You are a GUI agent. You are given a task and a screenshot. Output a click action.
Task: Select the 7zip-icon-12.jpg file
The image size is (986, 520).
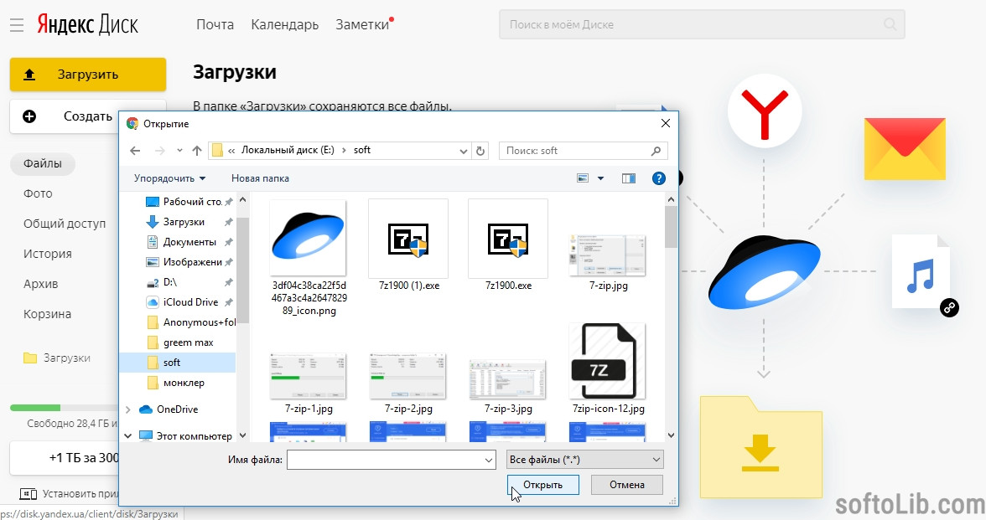pyautogui.click(x=608, y=368)
